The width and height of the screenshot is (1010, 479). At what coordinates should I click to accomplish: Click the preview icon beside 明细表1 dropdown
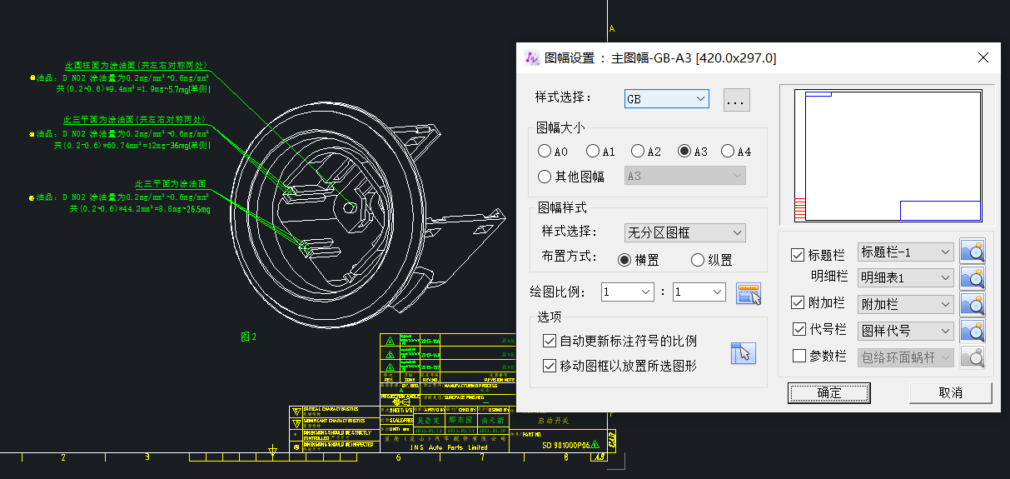(x=973, y=277)
